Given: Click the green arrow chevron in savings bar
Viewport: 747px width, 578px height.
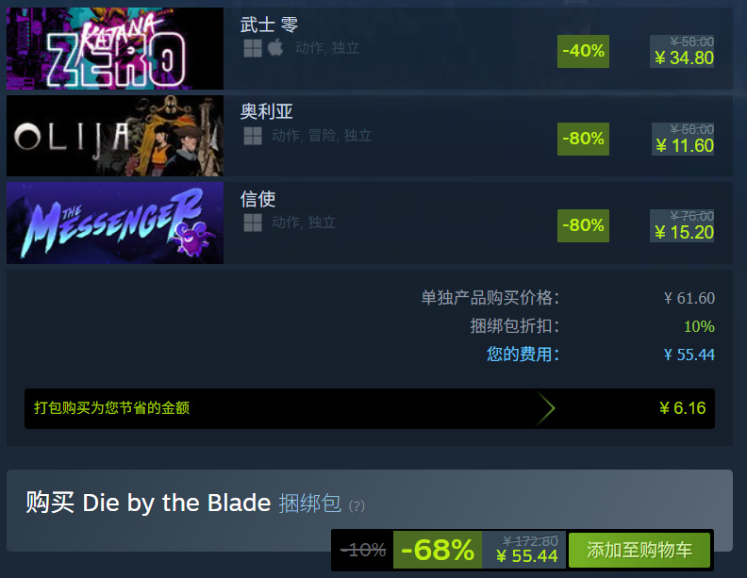Looking at the screenshot, I should [546, 408].
